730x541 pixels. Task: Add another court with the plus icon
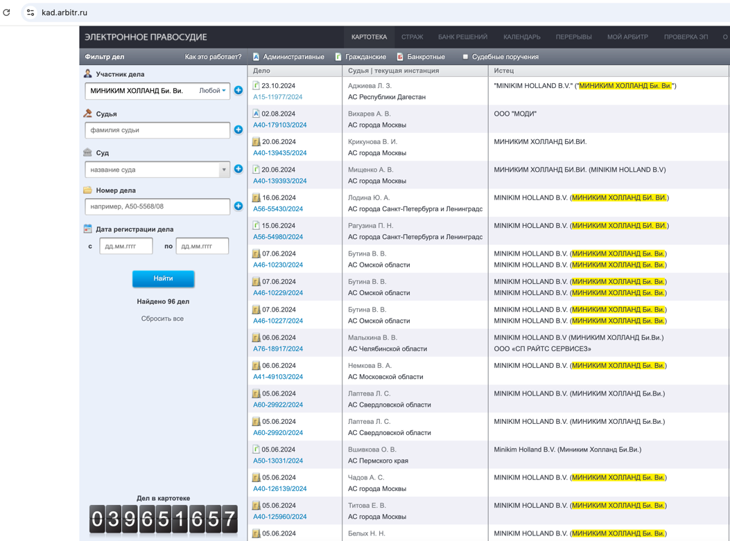pos(238,169)
